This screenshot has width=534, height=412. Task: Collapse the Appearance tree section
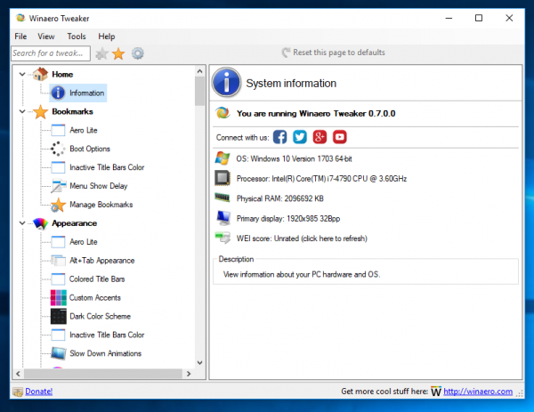click(x=20, y=223)
